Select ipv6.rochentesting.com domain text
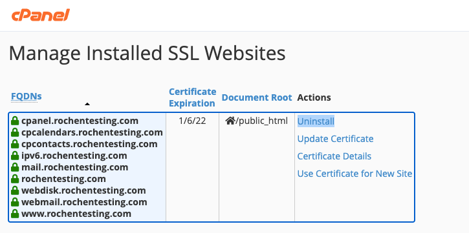This screenshot has width=469, height=233. pos(74,156)
